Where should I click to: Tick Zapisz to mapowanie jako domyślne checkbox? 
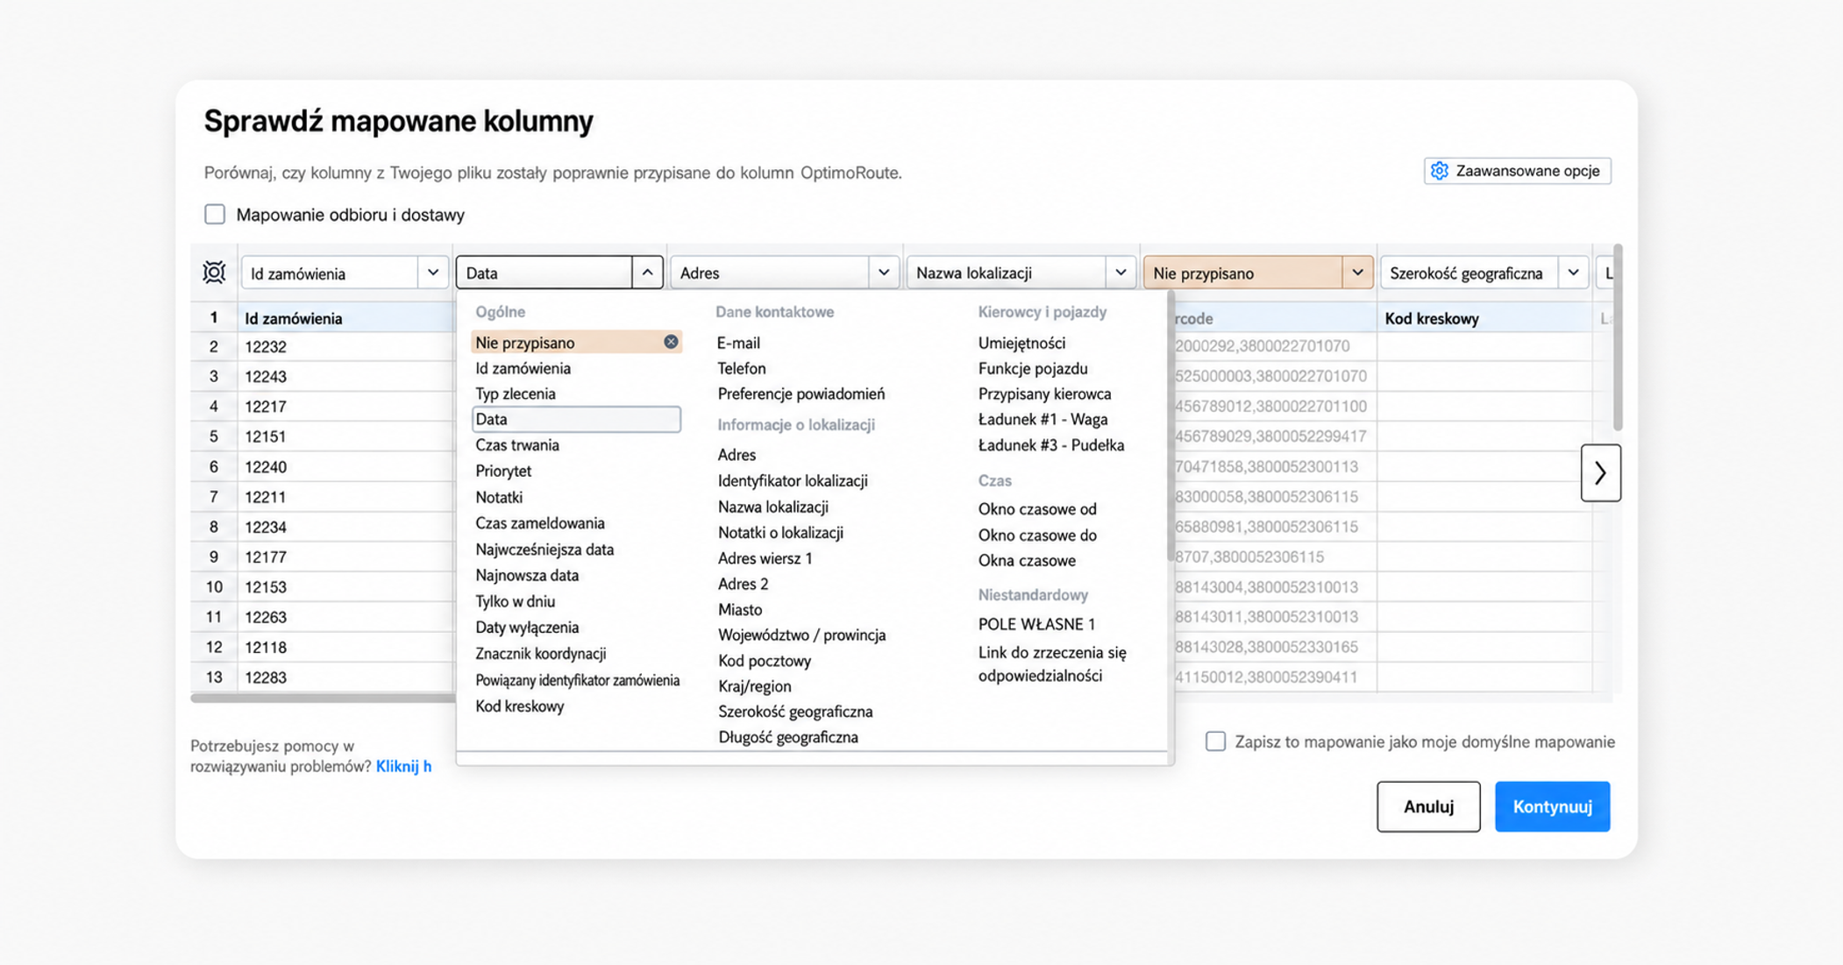click(x=1215, y=741)
